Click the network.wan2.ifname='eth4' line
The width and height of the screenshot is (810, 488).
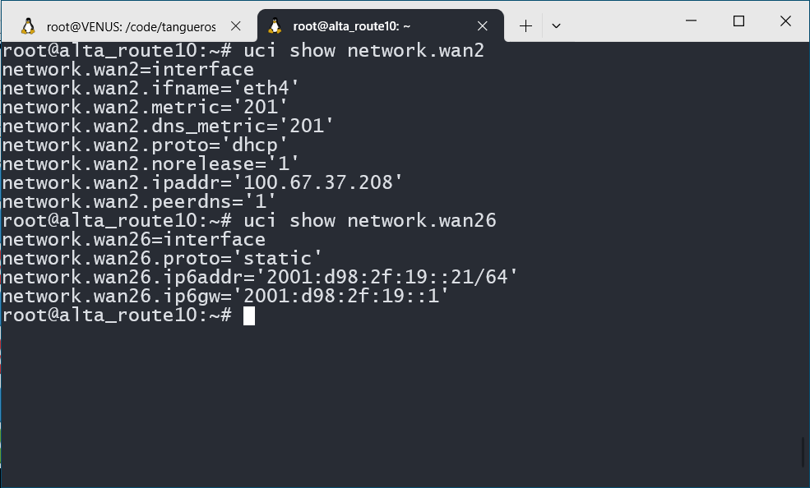[150, 88]
